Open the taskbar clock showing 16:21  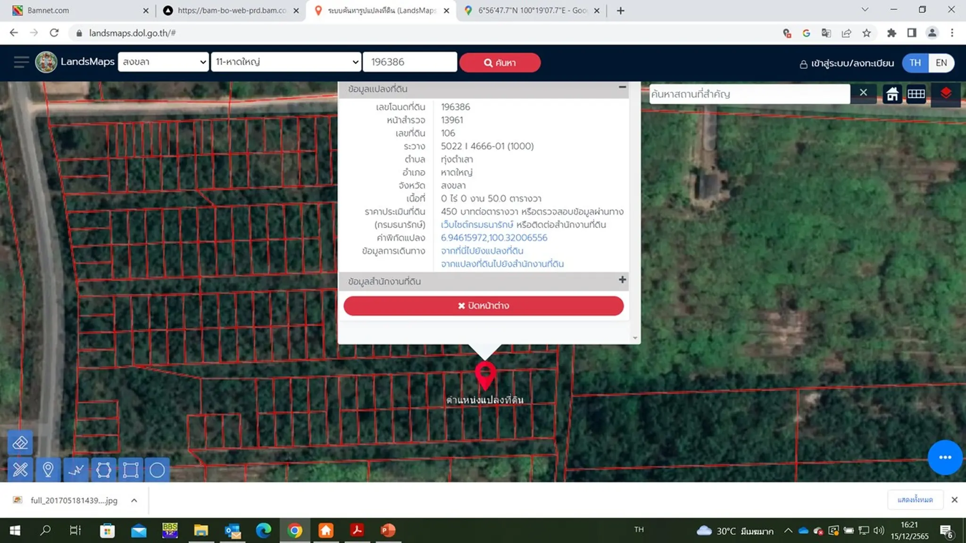coord(909,531)
